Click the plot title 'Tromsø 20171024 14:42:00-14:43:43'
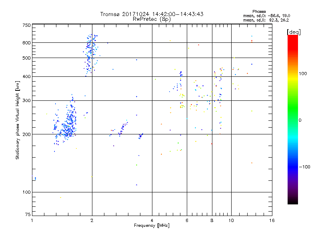Image resolution: width=320 pixels, height=240 pixels. (x=152, y=14)
